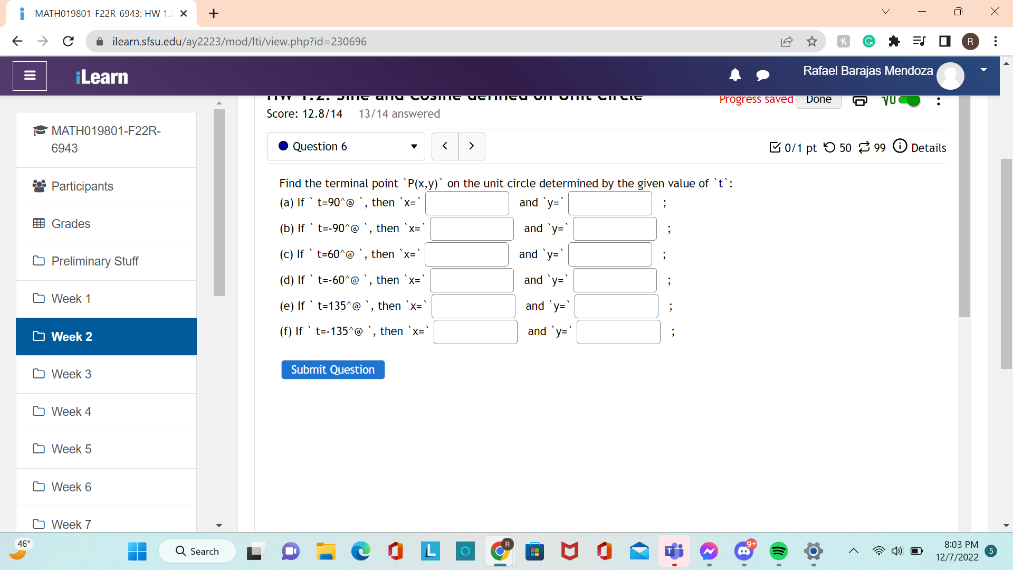The image size is (1013, 570).
Task: Open the three-dot options menu near the toggle
Action: click(x=939, y=101)
